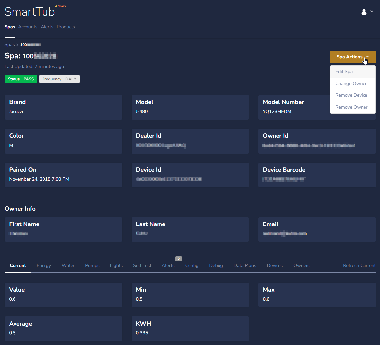Open the Accounts navigation link

(x=28, y=27)
